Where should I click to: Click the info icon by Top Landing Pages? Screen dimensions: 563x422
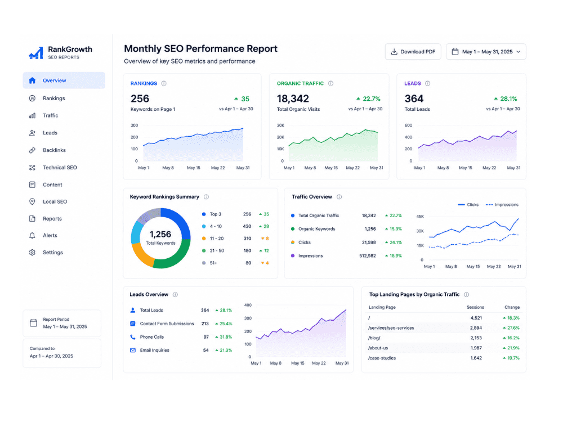(x=466, y=295)
